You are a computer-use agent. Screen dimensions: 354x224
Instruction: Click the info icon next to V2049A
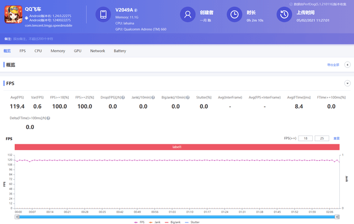pyautogui.click(x=136, y=10)
